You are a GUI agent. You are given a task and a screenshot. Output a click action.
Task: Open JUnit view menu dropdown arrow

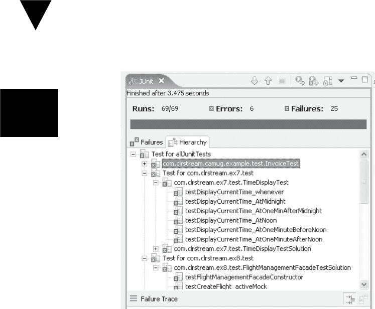coord(341,81)
